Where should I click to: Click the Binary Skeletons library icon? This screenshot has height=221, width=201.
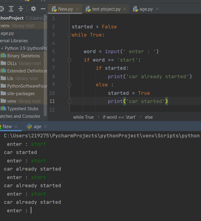point(3,56)
